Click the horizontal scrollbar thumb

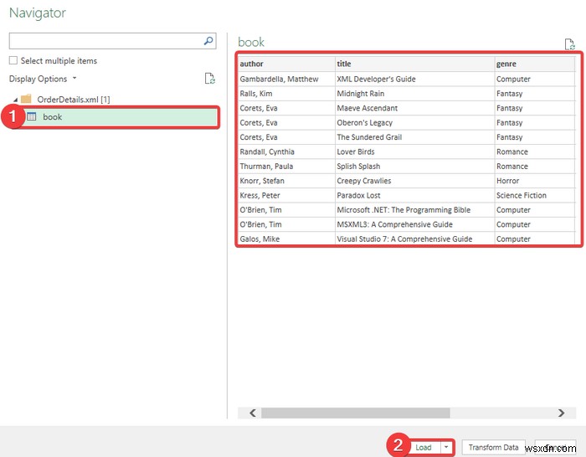tap(356, 413)
